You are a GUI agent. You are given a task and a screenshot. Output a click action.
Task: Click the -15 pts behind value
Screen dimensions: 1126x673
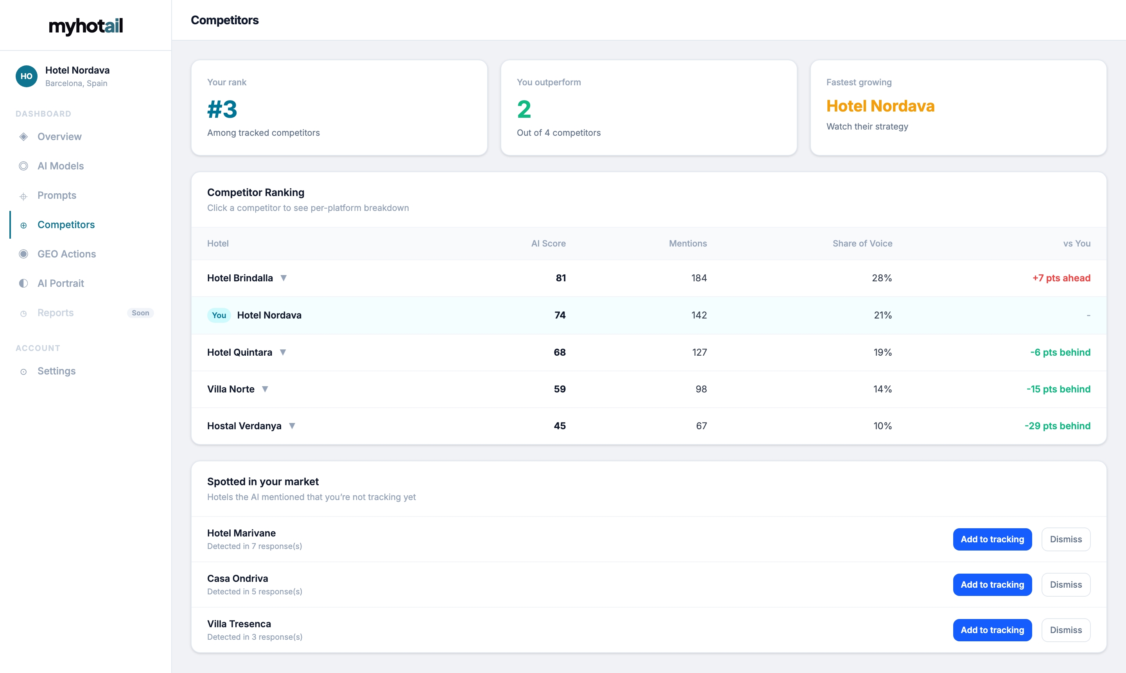pyautogui.click(x=1058, y=389)
